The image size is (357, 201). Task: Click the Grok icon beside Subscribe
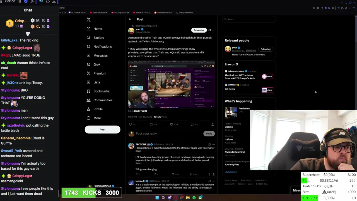(x=209, y=30)
